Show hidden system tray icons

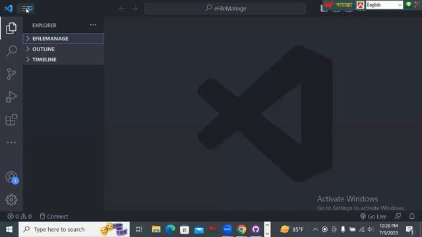tap(315, 229)
